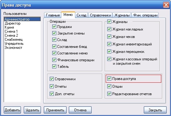Click the Добавить button

point(12,110)
